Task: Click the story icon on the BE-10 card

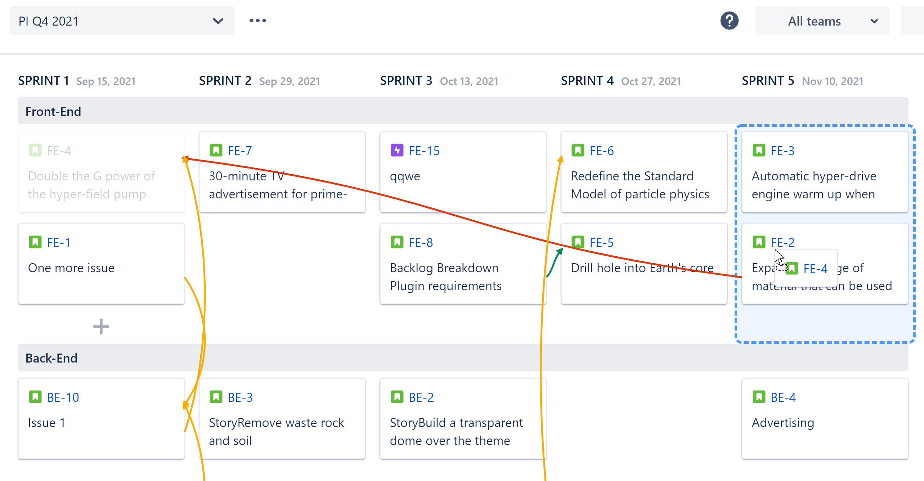Action: click(35, 397)
